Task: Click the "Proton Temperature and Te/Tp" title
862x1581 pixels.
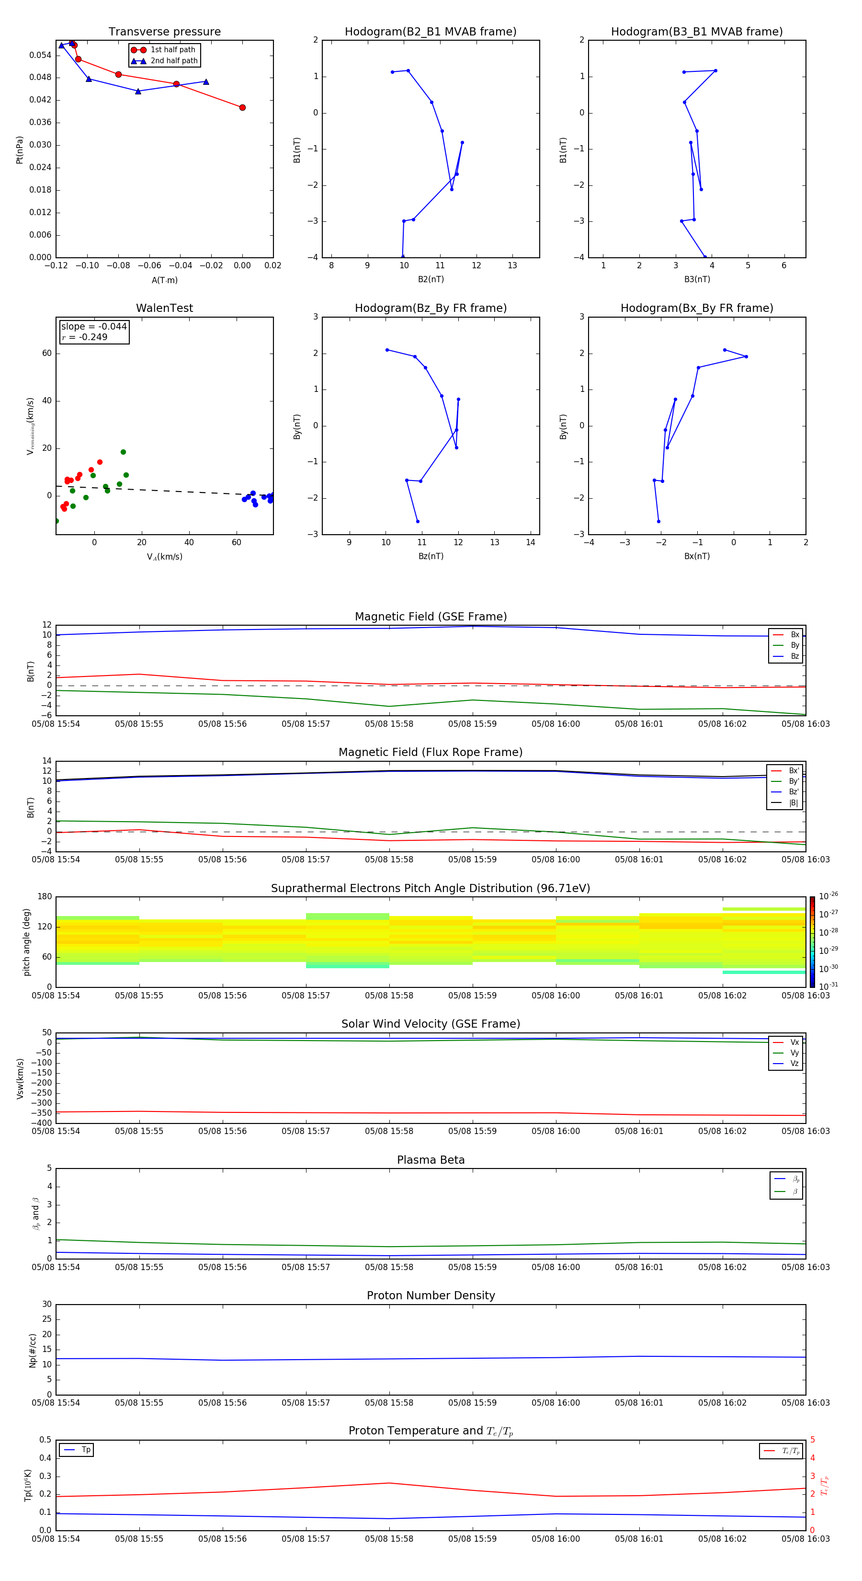Action: click(x=431, y=1431)
